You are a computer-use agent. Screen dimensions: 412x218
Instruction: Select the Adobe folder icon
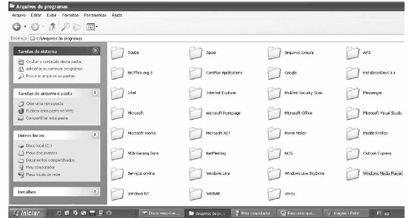117,53
